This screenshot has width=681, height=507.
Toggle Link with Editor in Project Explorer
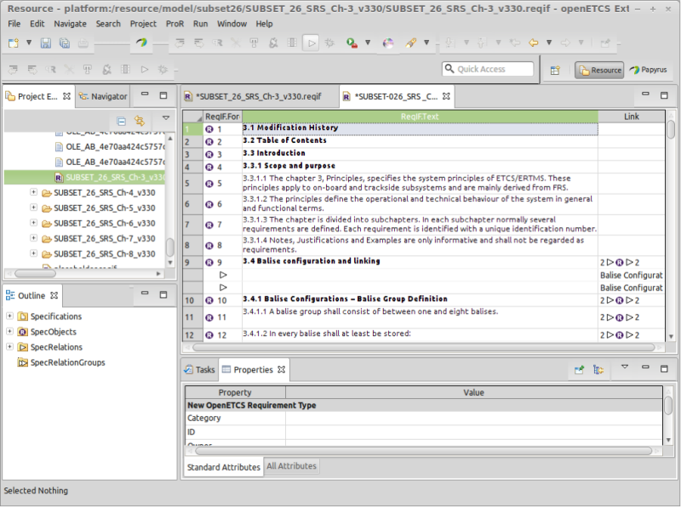coord(140,121)
